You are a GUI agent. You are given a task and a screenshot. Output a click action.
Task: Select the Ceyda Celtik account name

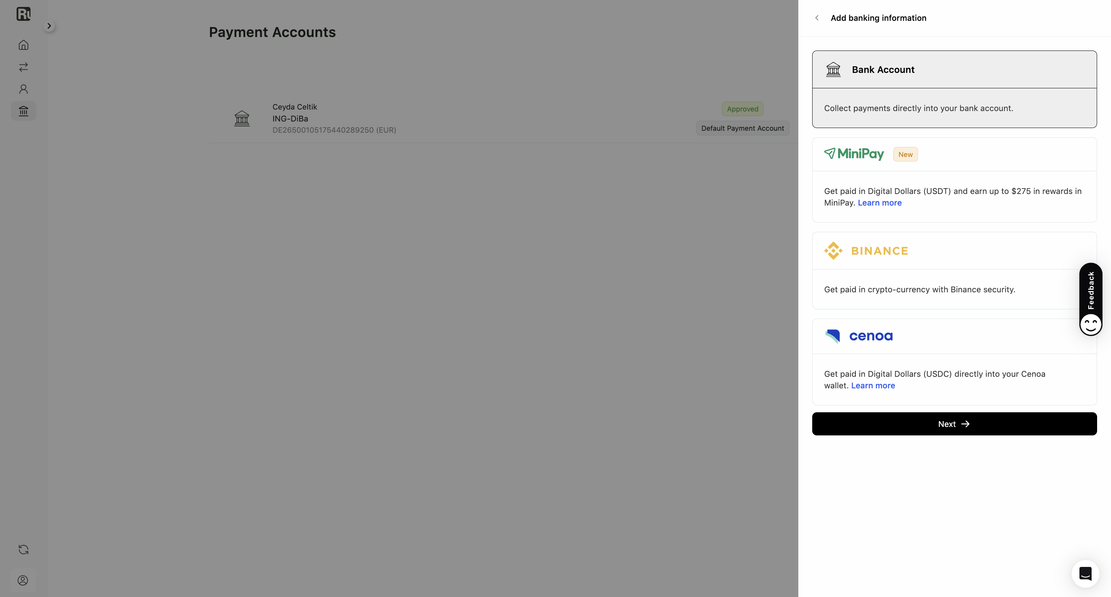(x=295, y=107)
